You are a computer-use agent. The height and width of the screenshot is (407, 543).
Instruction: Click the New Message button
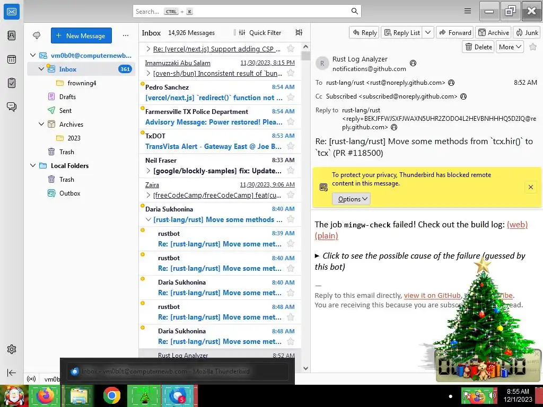click(81, 36)
